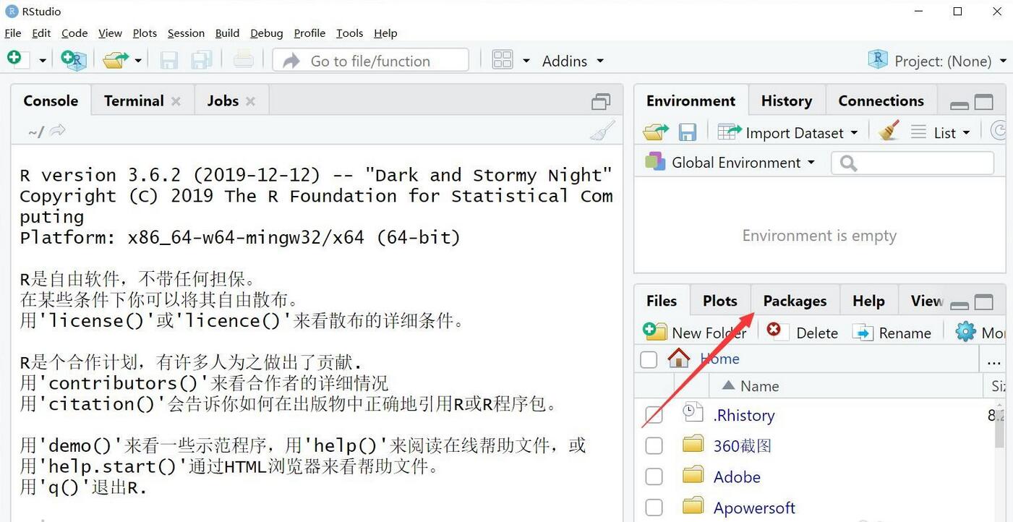The width and height of the screenshot is (1013, 522).
Task: Expand the panes layout dropdown arrow
Action: point(526,61)
